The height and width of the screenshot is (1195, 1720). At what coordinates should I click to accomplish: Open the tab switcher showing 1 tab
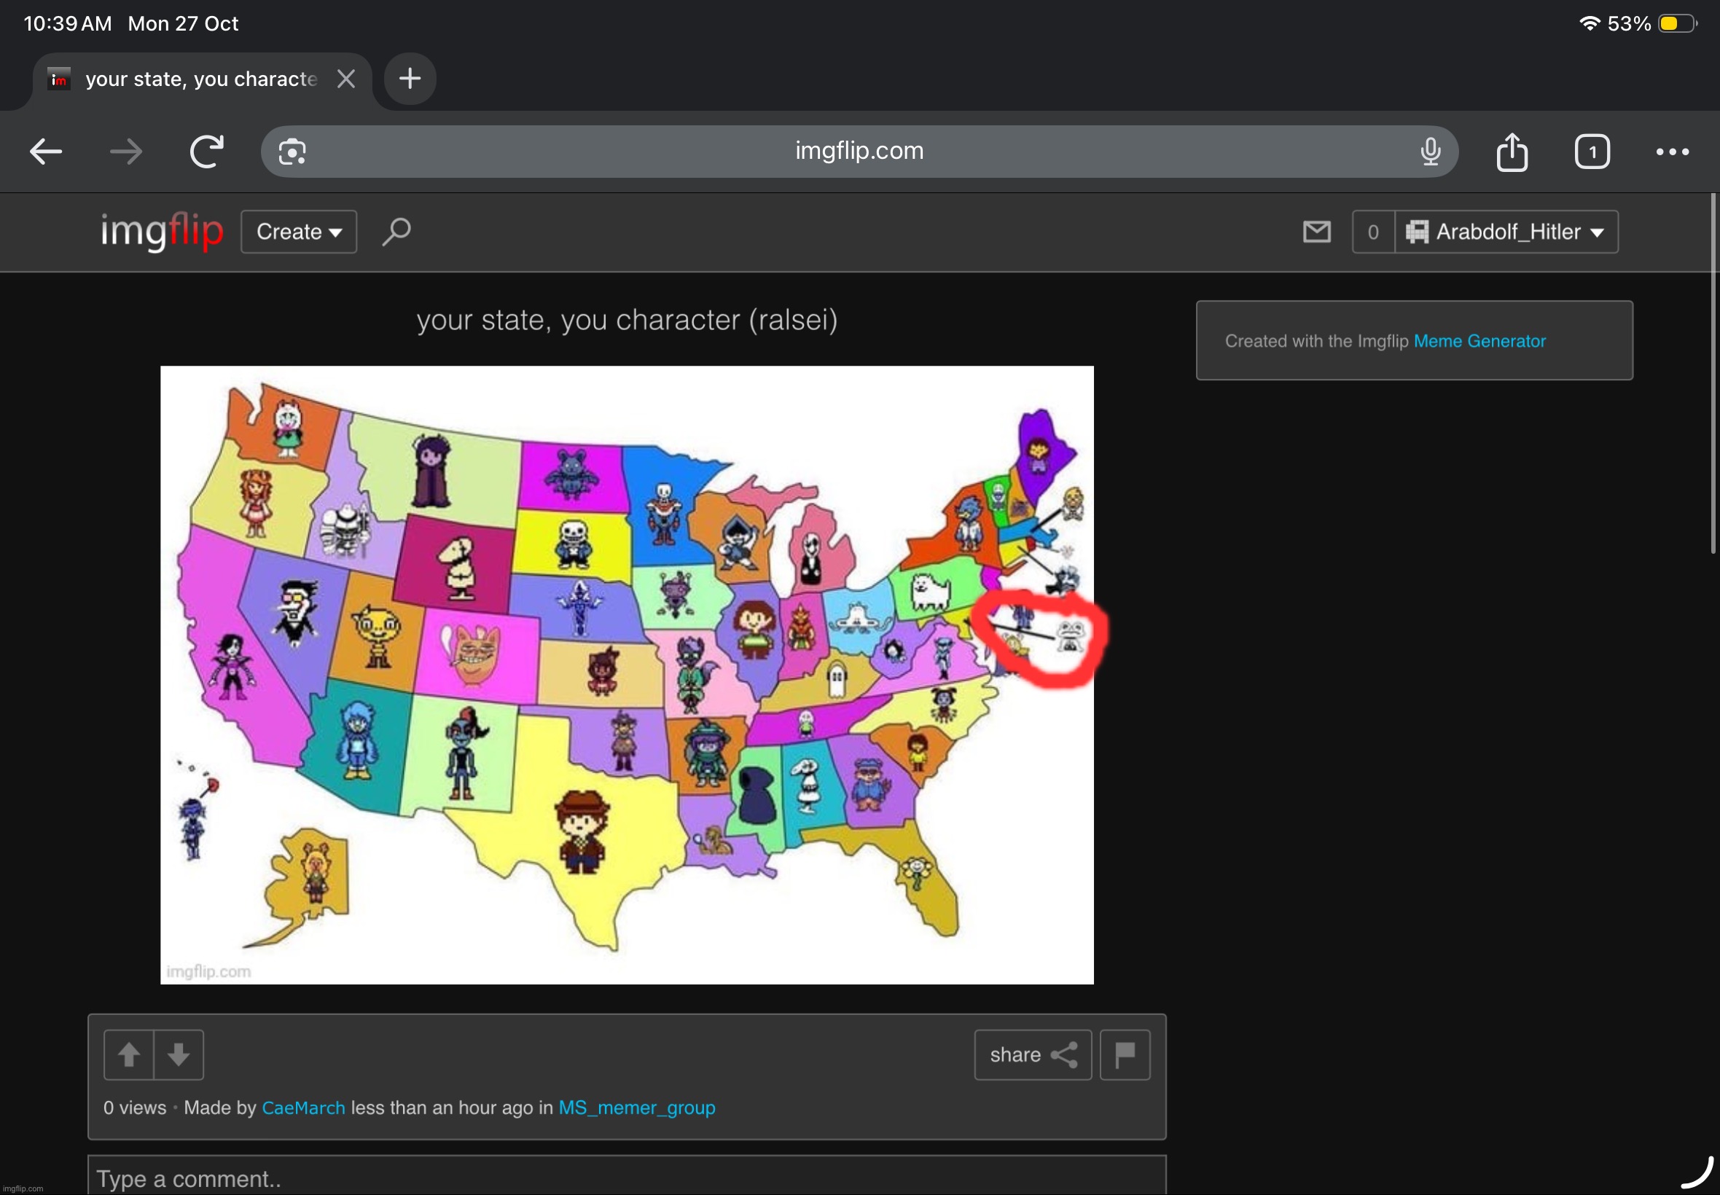coord(1591,152)
